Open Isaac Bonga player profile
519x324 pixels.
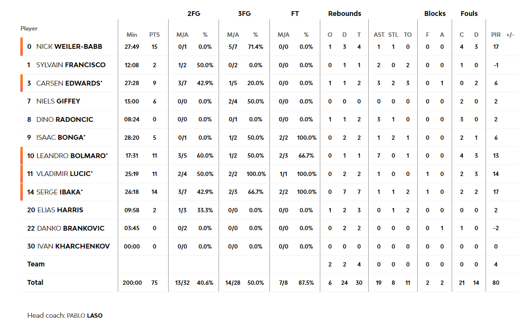tap(61, 137)
